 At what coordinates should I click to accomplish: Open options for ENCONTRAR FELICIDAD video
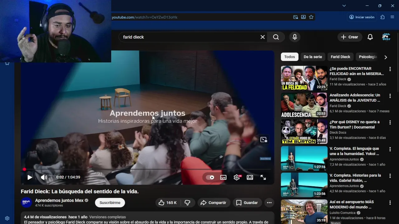pos(390,69)
